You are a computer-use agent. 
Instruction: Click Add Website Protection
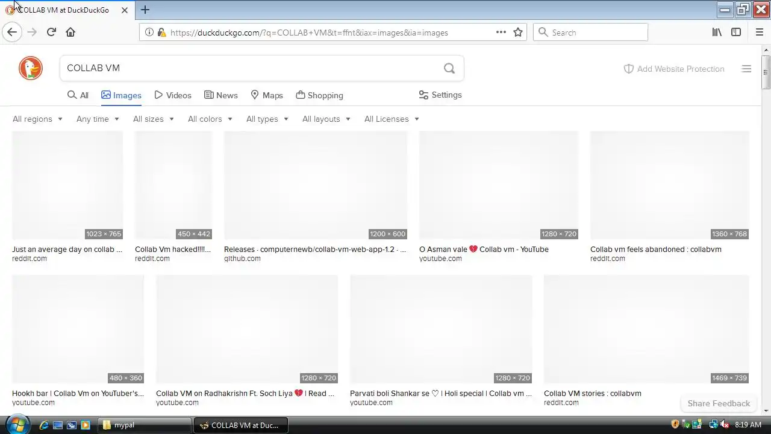pos(674,69)
